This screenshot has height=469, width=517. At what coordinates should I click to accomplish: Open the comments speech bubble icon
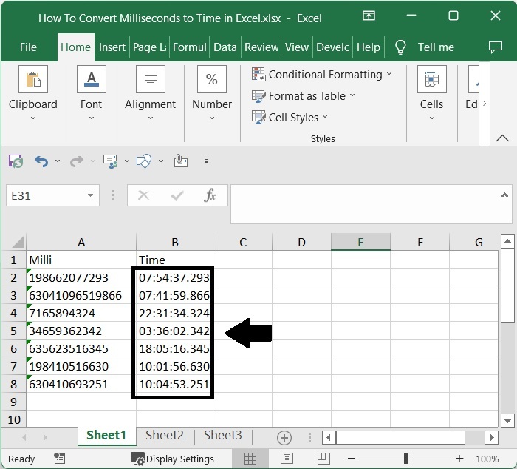496,47
